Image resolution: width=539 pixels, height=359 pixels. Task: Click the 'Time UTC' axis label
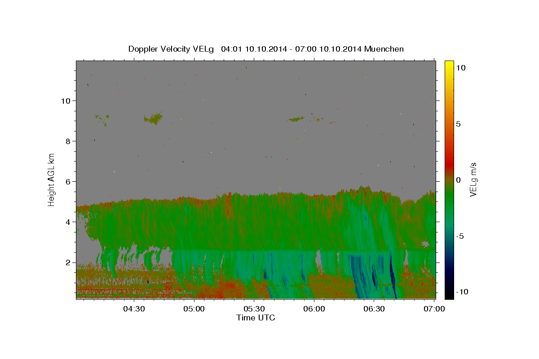256,318
